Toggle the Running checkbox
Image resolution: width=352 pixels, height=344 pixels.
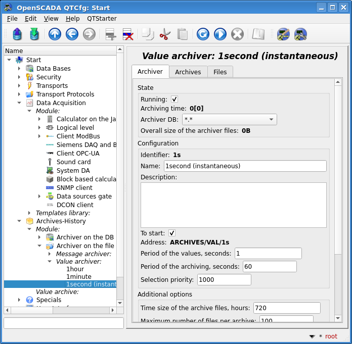pyautogui.click(x=174, y=99)
